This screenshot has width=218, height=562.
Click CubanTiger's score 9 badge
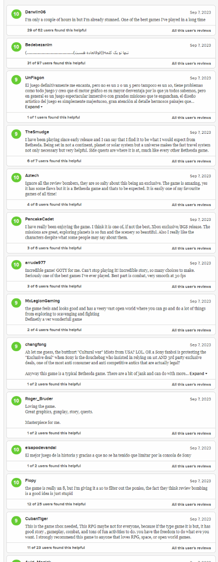click(x=16, y=521)
